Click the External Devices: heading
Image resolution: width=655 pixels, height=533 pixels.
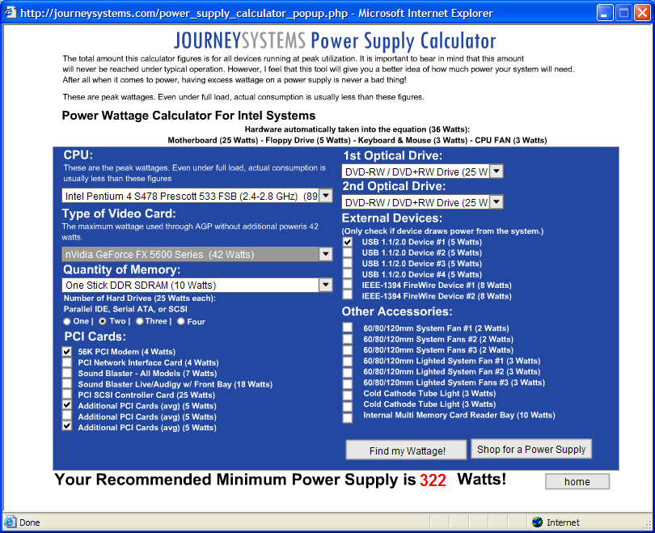(x=392, y=218)
